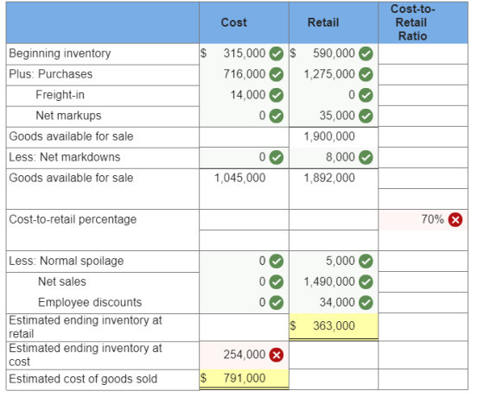Edit the Purchases cost value 716,000

244,74
